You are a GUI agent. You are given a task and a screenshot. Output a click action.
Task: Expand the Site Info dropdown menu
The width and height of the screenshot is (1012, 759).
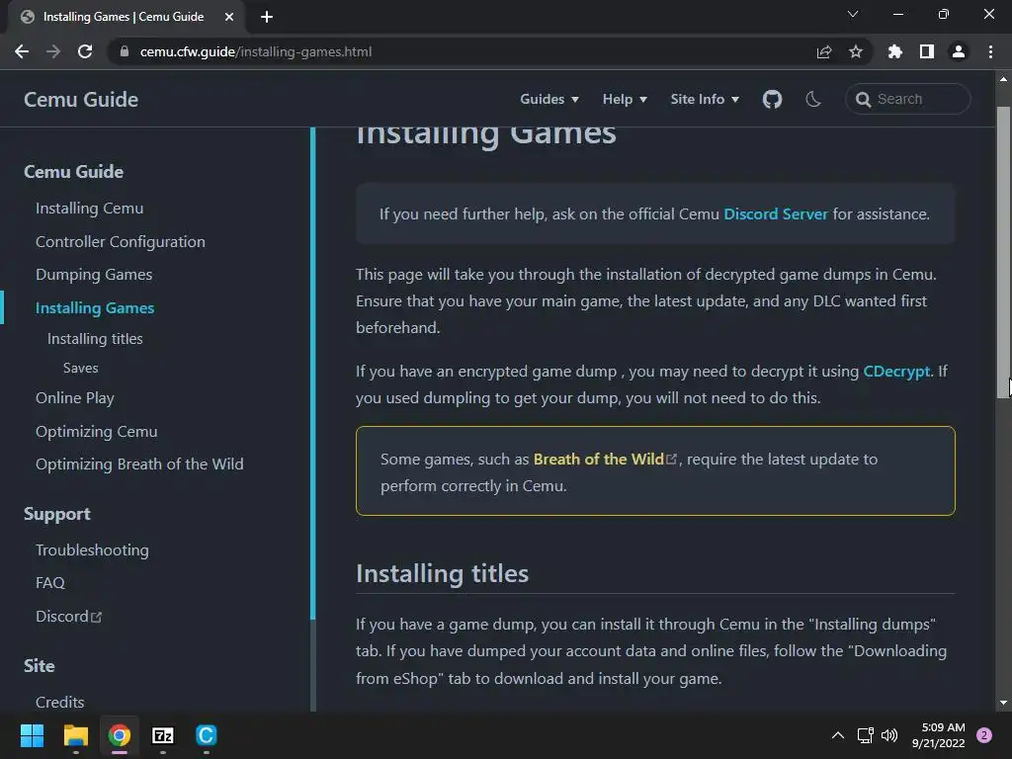pyautogui.click(x=704, y=100)
